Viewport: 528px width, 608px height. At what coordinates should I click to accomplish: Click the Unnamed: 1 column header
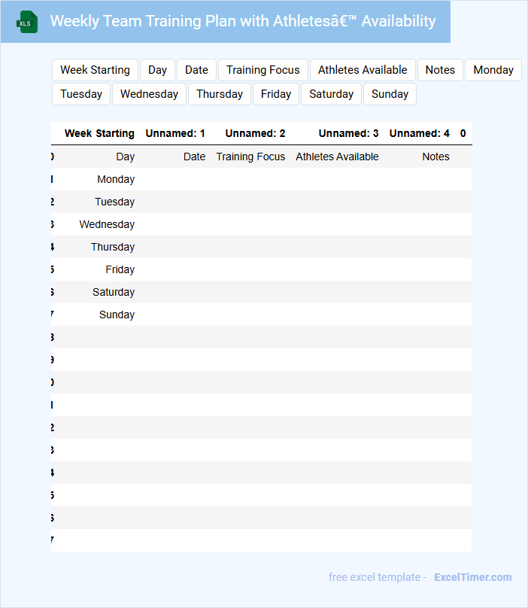coord(175,133)
